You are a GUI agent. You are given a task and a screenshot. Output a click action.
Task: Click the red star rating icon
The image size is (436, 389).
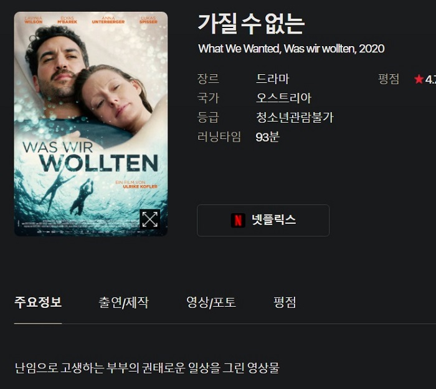coord(419,79)
